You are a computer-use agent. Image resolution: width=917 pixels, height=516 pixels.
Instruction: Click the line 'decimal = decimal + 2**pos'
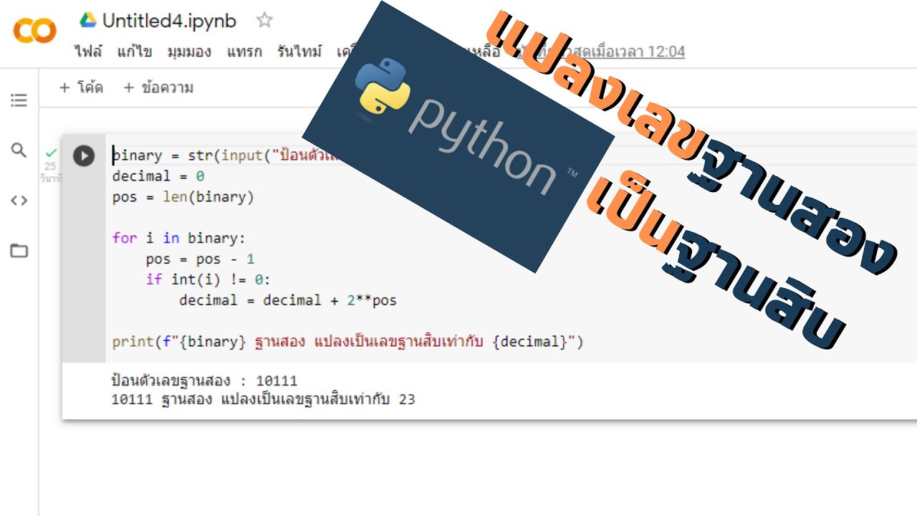288,300
